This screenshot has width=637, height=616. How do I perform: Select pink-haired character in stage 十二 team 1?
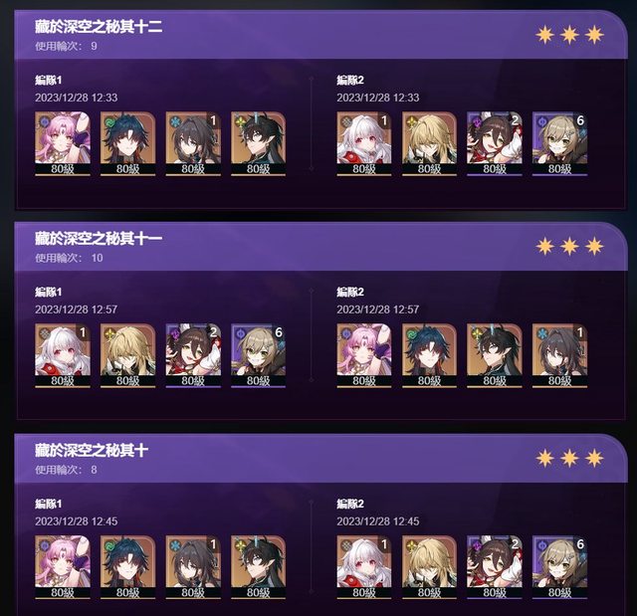tap(63, 143)
